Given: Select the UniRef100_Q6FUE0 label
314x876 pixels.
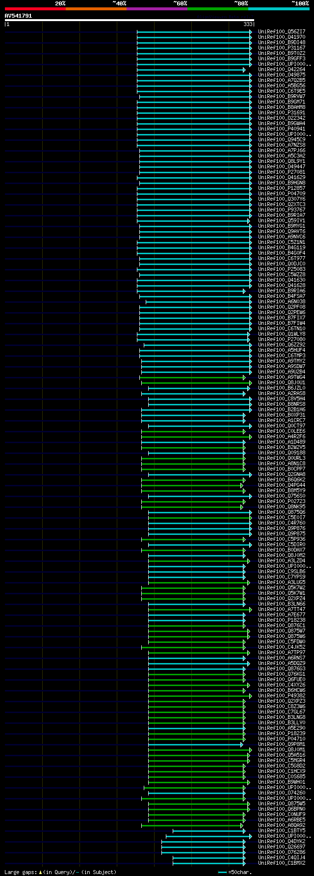Looking at the screenshot, I should tap(282, 679).
